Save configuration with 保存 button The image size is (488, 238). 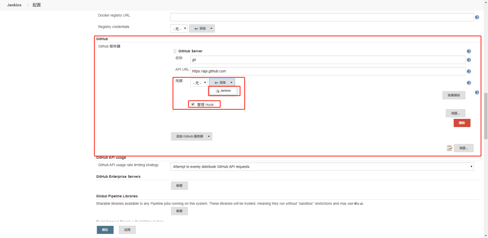pyautogui.click(x=105, y=230)
